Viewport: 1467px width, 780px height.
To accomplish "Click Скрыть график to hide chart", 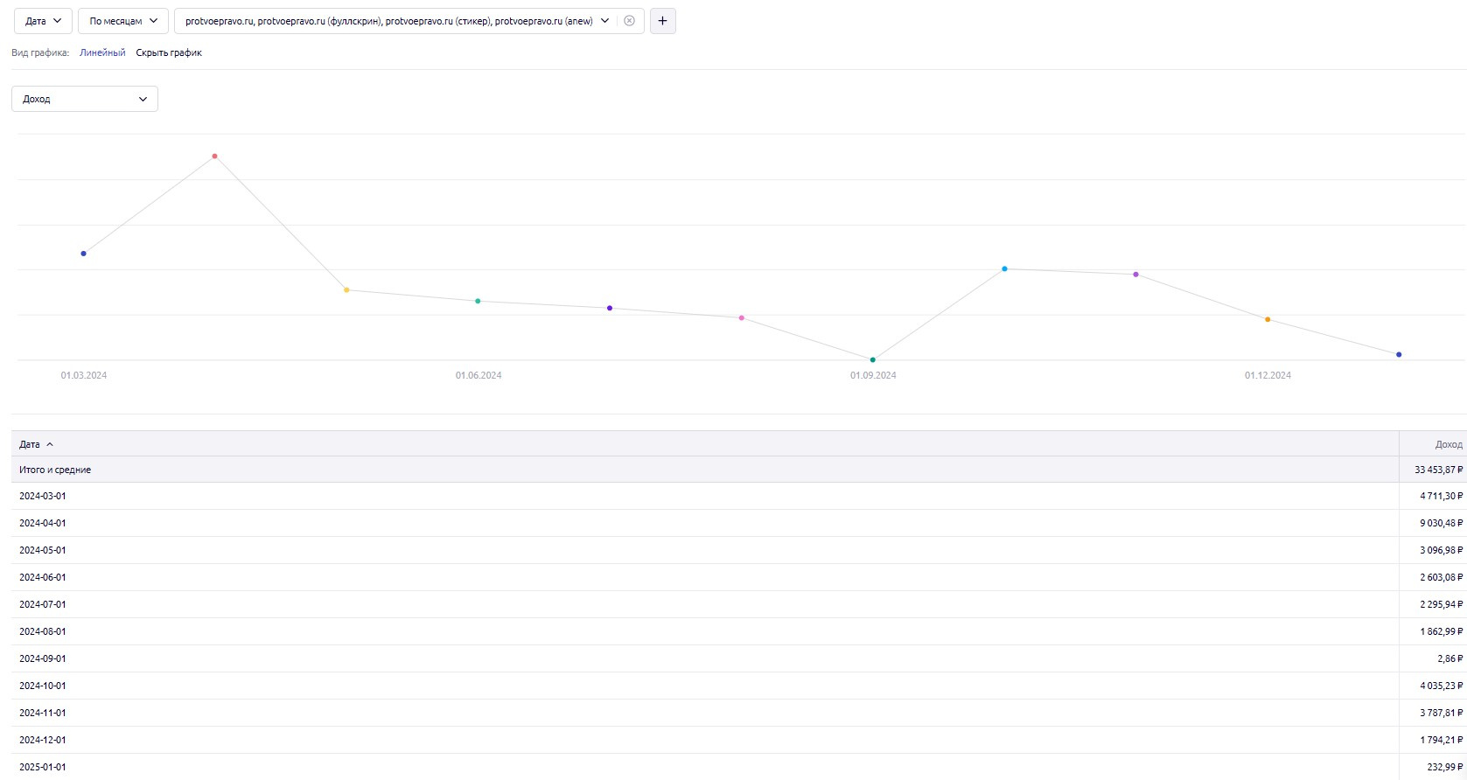I will (x=169, y=52).
